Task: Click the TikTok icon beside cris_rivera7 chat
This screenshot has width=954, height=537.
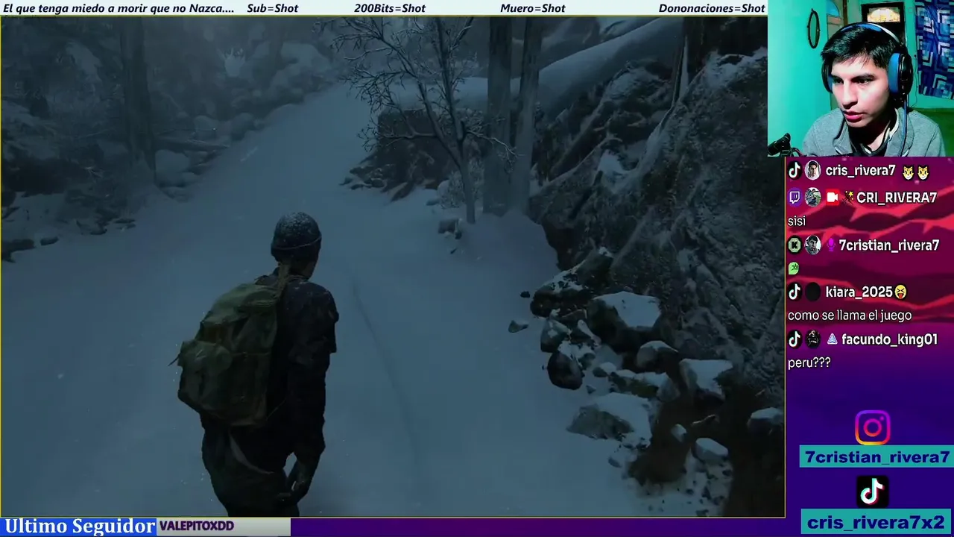Action: (795, 171)
